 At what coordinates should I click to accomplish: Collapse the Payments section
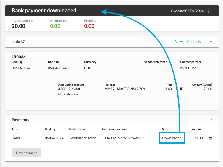click(x=211, y=120)
